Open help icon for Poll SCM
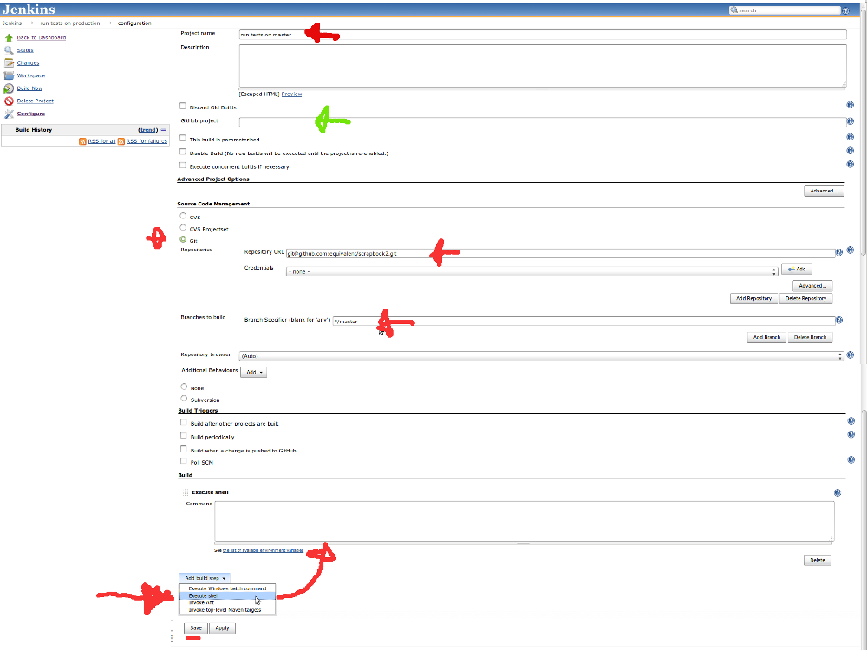This screenshot has width=867, height=650. 851,460
